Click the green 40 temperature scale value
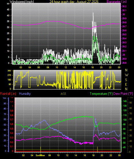 click(x=124, y=147)
